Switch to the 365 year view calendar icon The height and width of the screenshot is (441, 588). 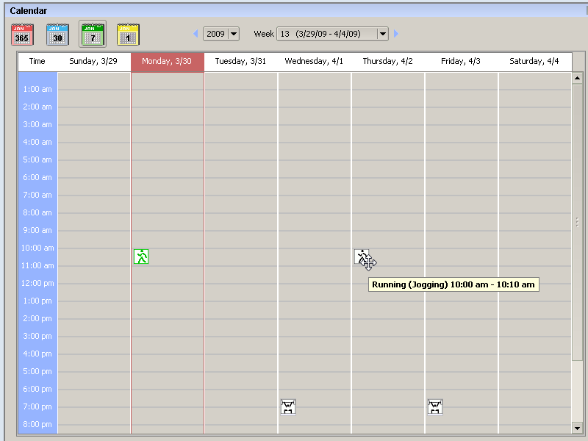tap(22, 34)
